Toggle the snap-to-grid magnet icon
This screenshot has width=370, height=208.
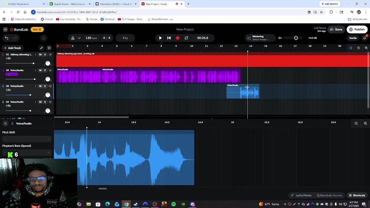351,48
